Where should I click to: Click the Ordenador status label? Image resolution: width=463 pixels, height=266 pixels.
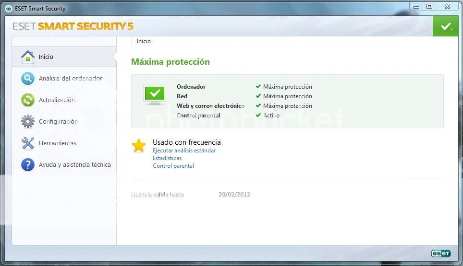point(191,87)
